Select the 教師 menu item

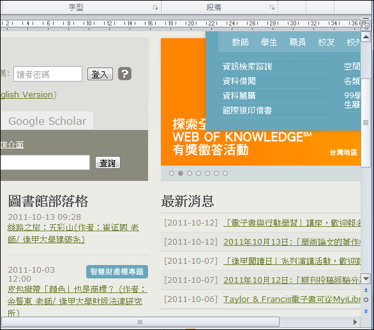pyautogui.click(x=240, y=42)
